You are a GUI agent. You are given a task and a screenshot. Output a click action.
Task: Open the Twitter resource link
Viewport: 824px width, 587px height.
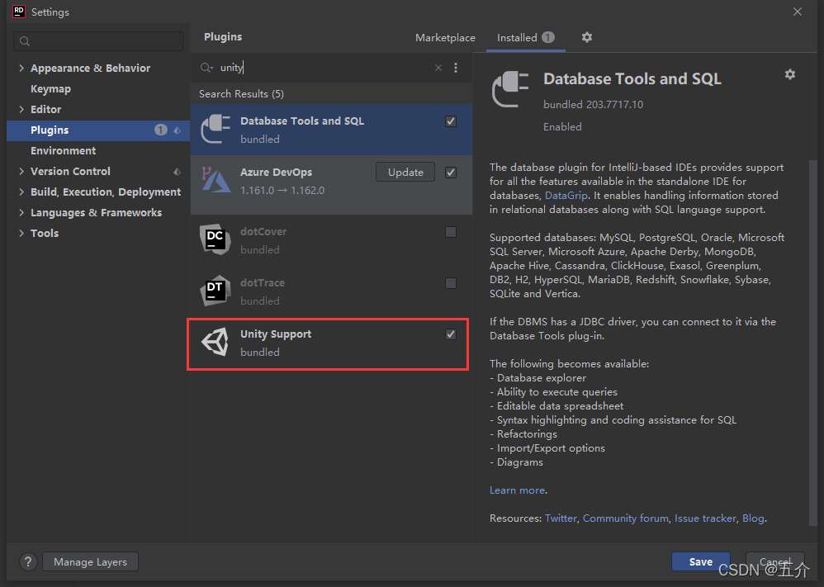(x=561, y=518)
